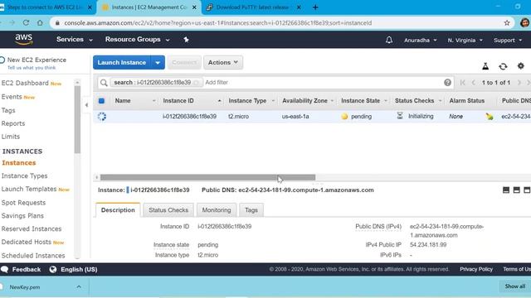Viewport: 531px width, 298px height.
Task: Go to browser home page
Action: 40,22
